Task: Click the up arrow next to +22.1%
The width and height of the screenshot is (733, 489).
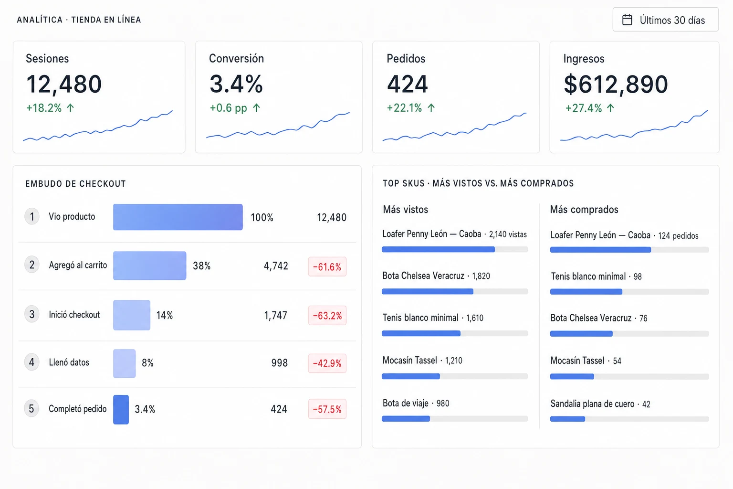Action: (431, 108)
